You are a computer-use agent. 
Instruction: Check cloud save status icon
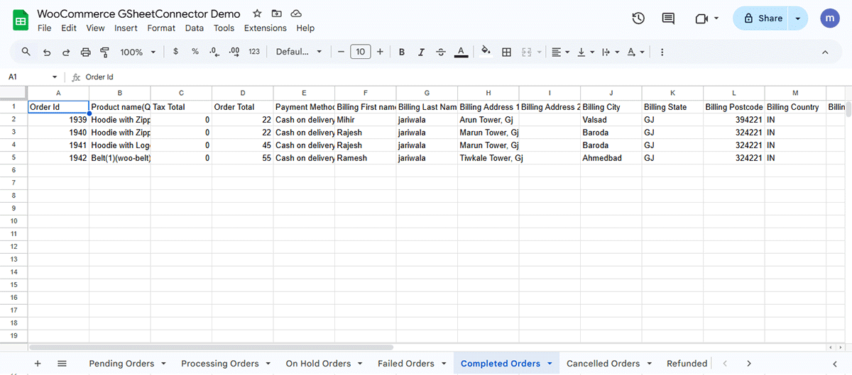click(x=296, y=13)
